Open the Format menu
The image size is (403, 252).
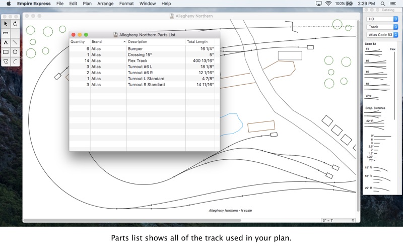pyautogui.click(x=126, y=4)
